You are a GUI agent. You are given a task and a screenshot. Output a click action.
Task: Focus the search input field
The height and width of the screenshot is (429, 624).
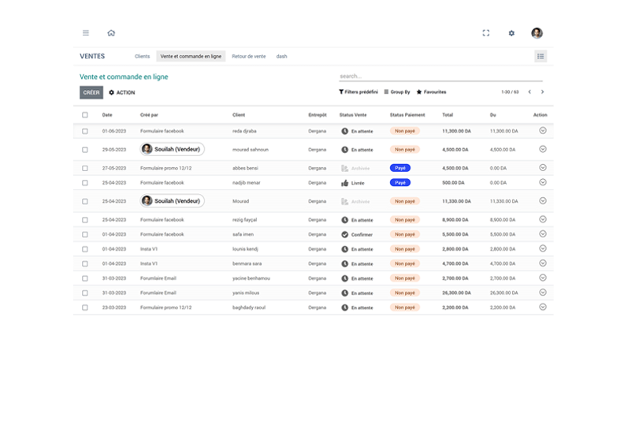(x=440, y=76)
